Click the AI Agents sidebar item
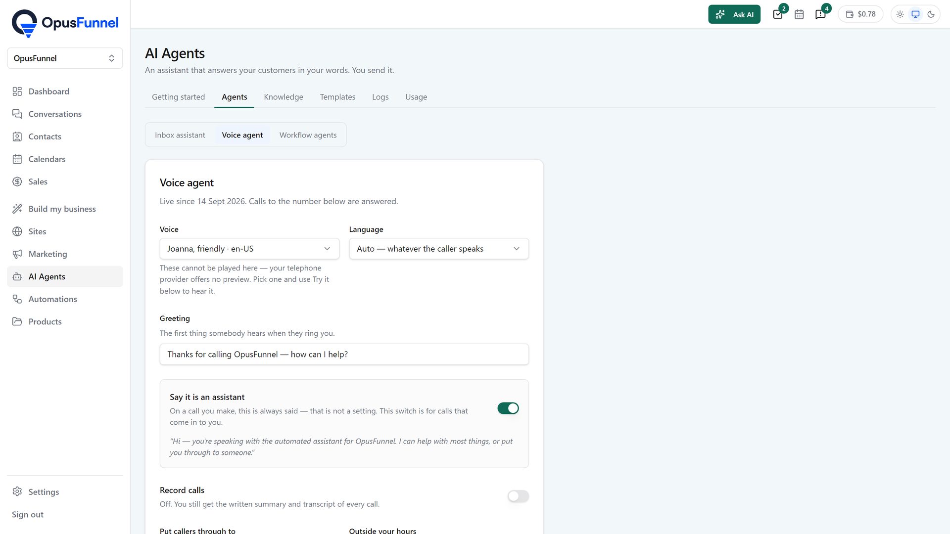 tap(65, 276)
